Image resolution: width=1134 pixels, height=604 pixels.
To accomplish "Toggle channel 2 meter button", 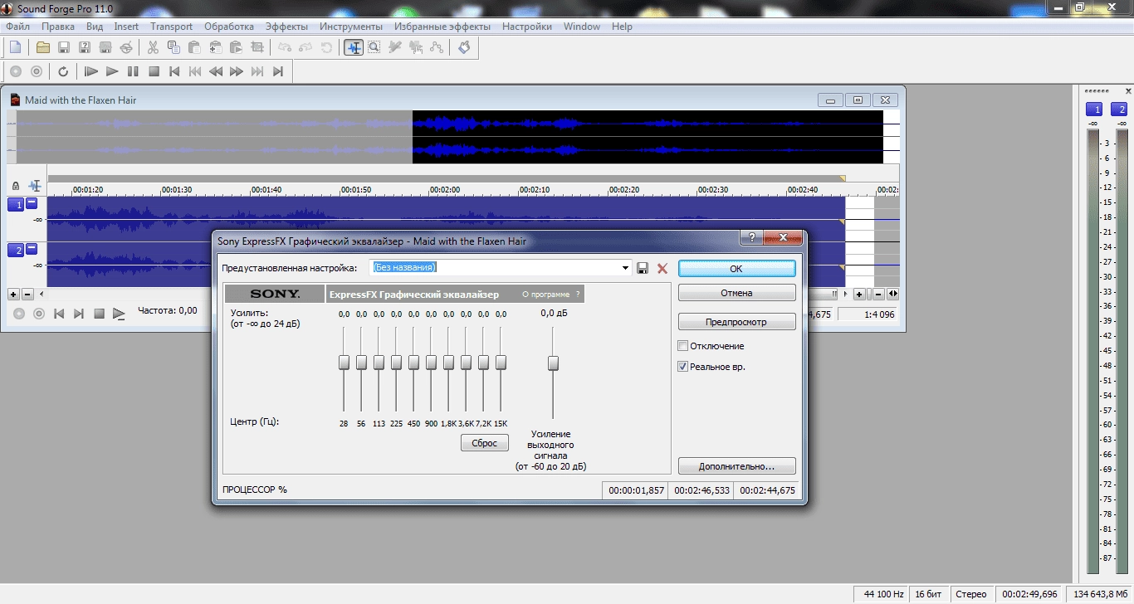I will pyautogui.click(x=1120, y=110).
